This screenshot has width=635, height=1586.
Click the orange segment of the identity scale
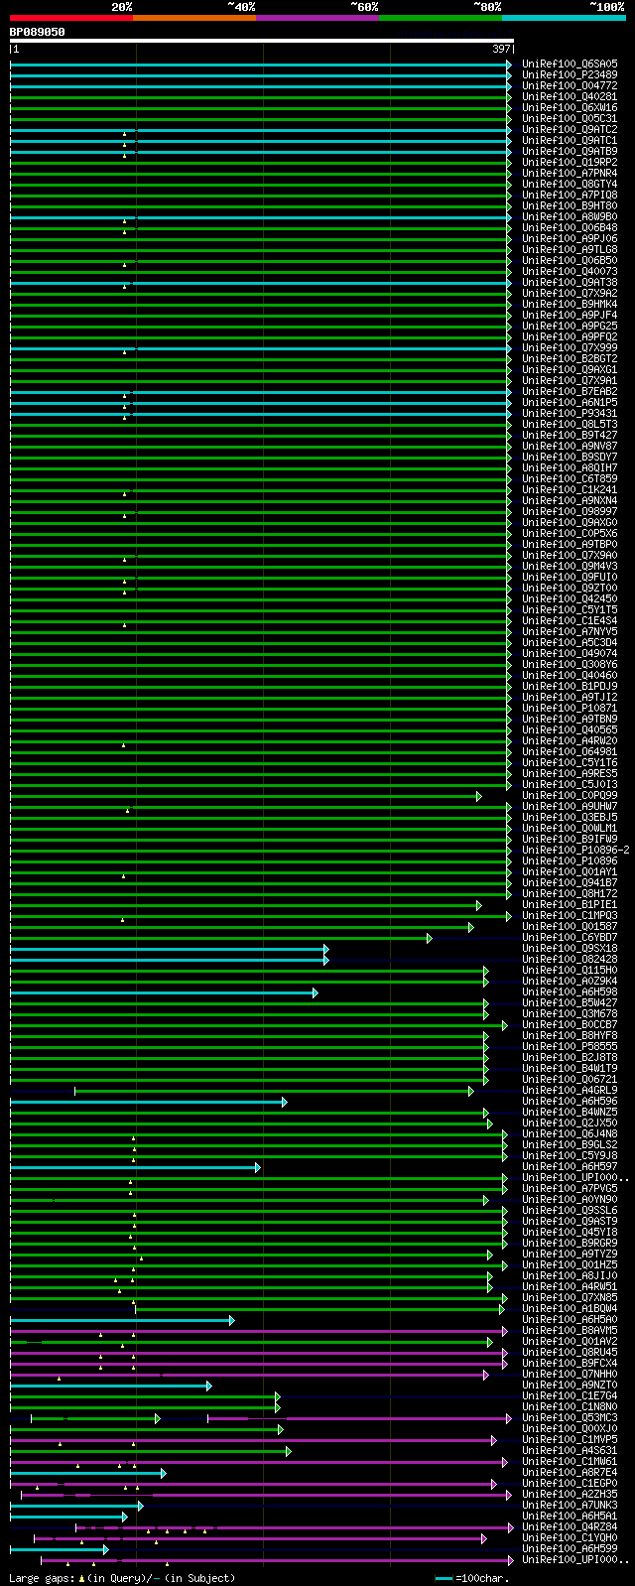coord(194,17)
